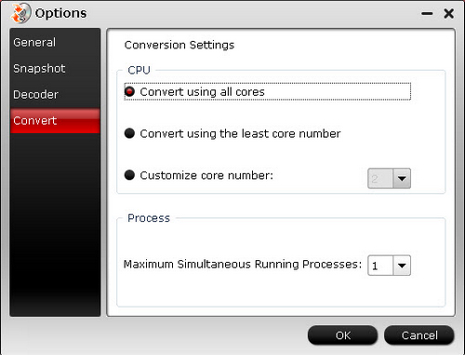This screenshot has width=465, height=355.
Task: Click the Process group label
Action: pos(149,218)
